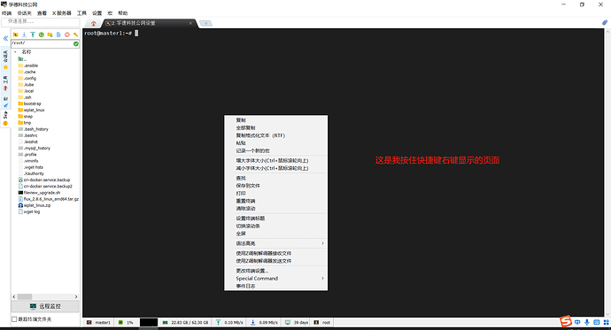Click the file list horizontal scrollbar's right arrow

[76, 296]
